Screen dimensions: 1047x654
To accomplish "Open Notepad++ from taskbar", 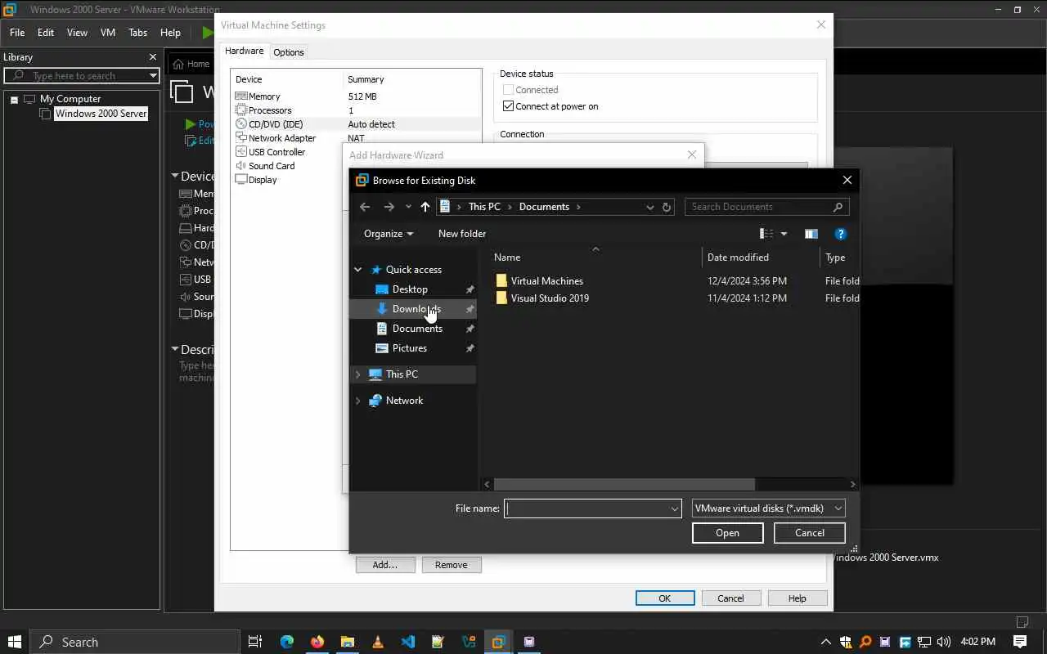I will pyautogui.click(x=438, y=642).
